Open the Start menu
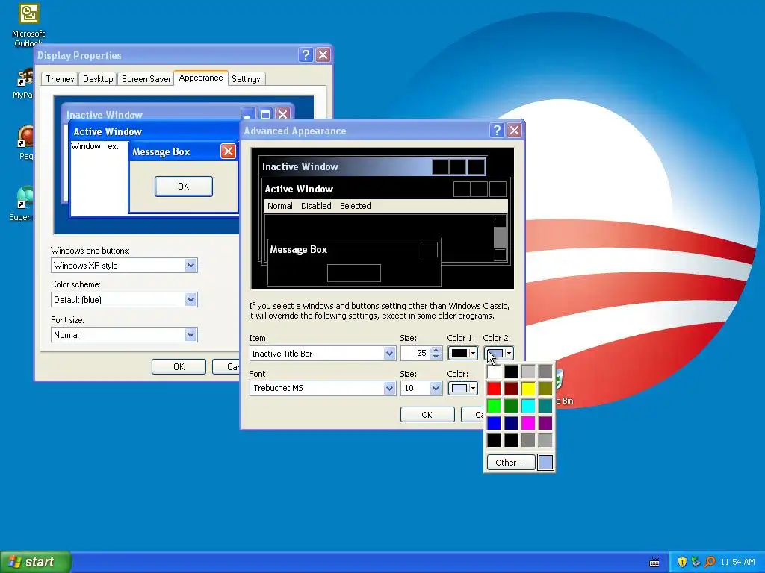 (36, 562)
